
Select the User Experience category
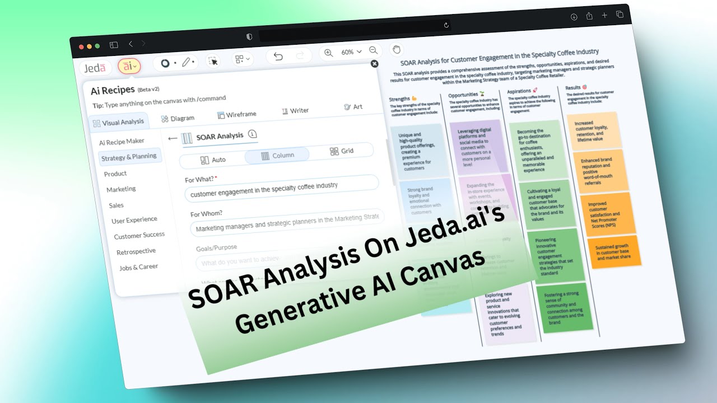click(134, 220)
